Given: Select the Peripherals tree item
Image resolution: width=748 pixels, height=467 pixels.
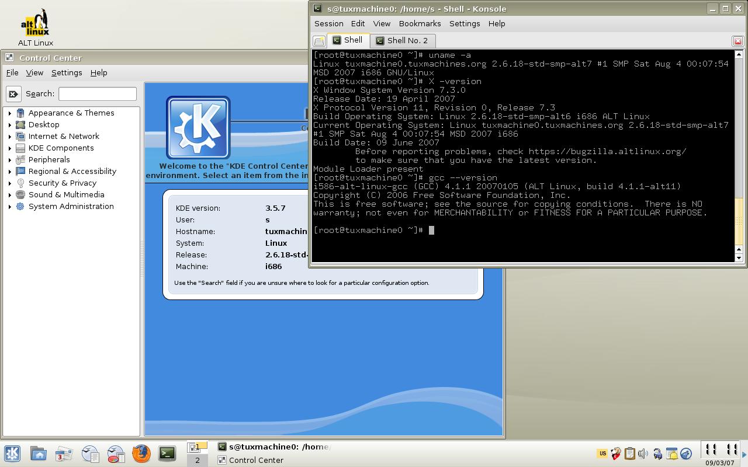Looking at the screenshot, I should pyautogui.click(x=49, y=160).
